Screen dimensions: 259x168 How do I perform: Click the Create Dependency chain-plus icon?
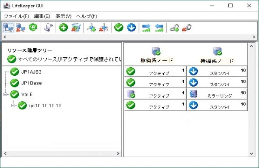[175, 28]
